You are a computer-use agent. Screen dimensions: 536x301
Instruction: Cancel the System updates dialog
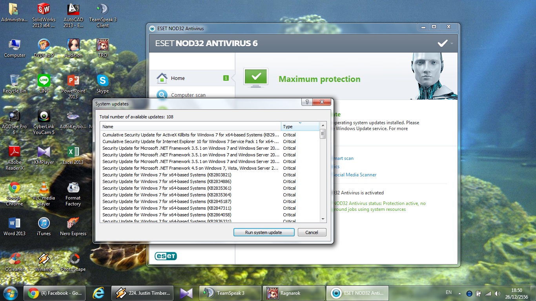click(x=312, y=232)
